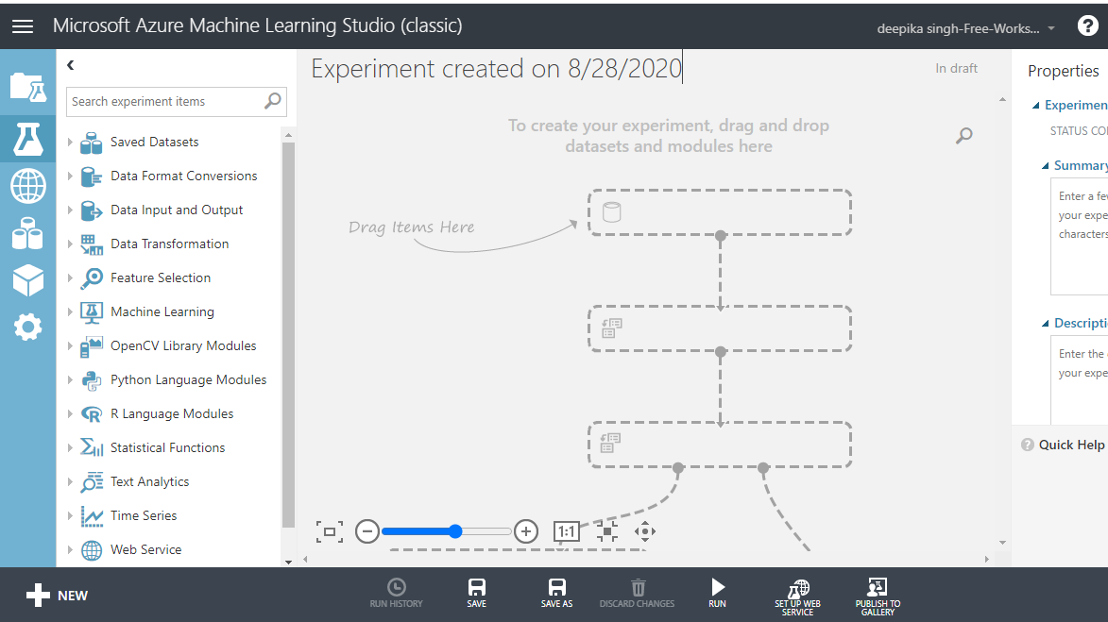Open Experiments flask icon in sidebar
1108x622 pixels.
(28, 139)
